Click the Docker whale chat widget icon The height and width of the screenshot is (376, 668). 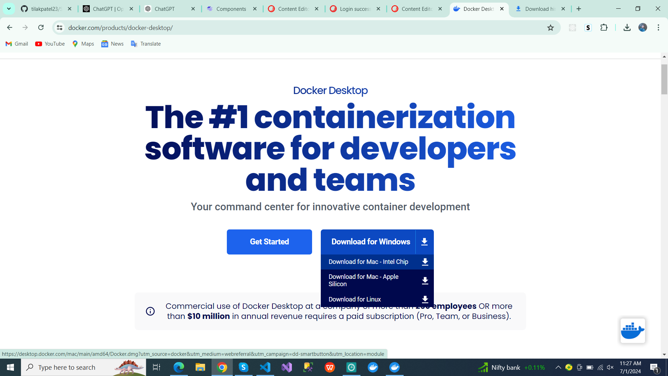tap(633, 330)
